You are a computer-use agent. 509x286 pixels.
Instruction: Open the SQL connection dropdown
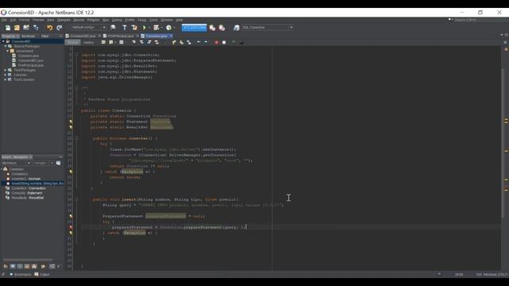pyautogui.click(x=267, y=28)
